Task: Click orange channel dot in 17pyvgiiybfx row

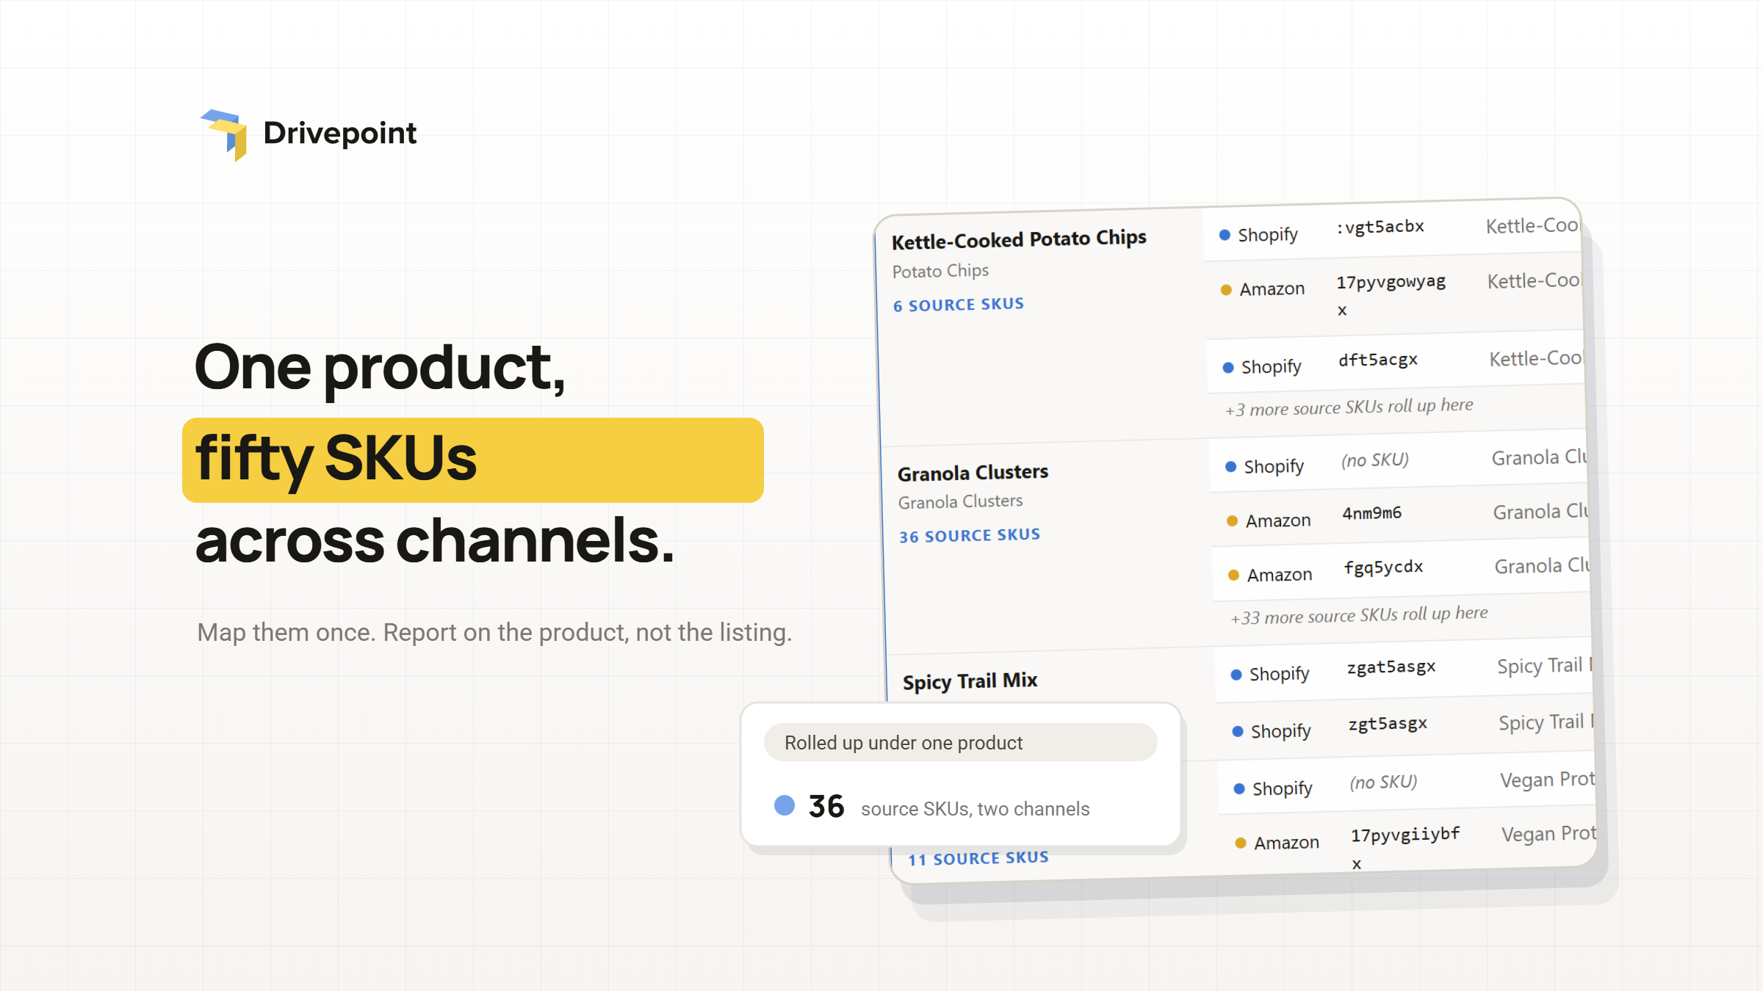Action: coord(1241,843)
